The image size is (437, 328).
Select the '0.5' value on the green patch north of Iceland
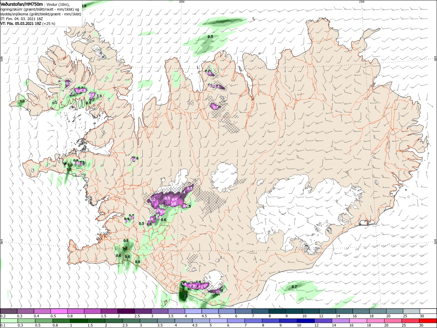(210, 37)
